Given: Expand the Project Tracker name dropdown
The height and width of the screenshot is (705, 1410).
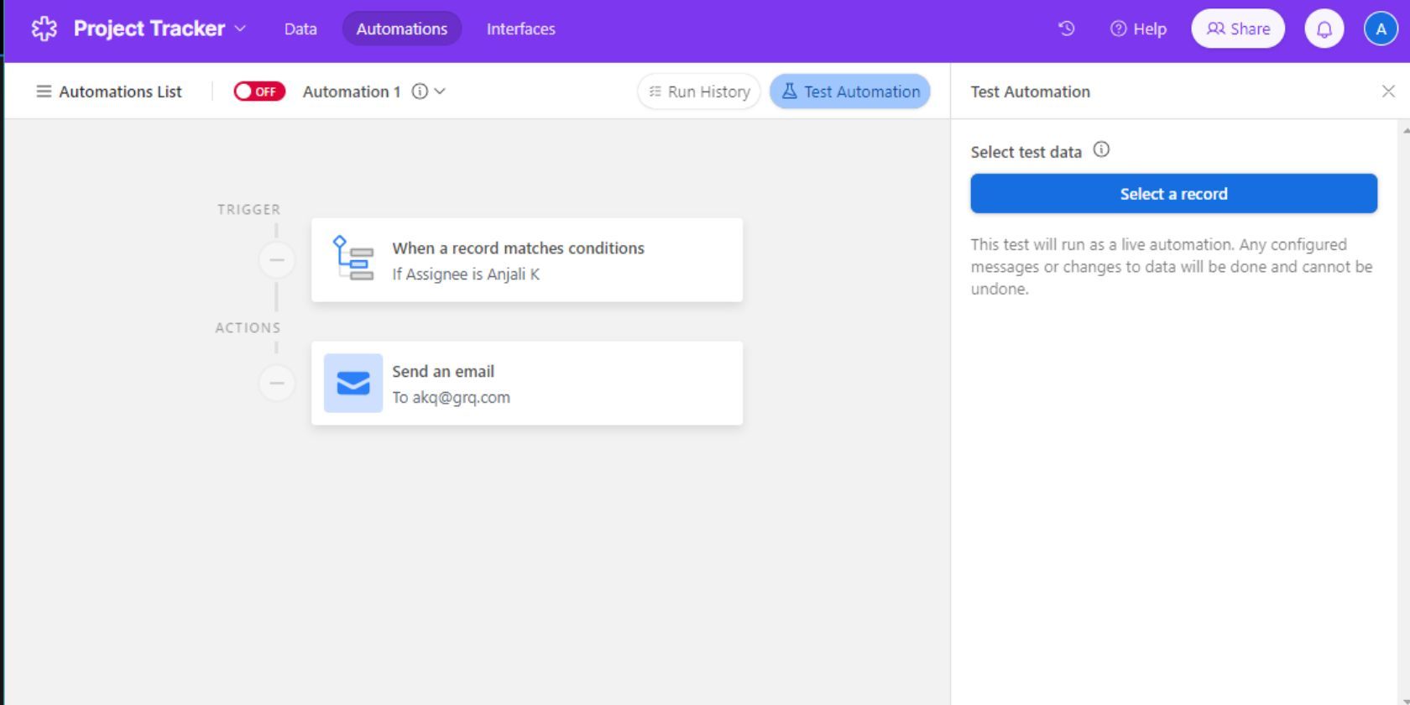Looking at the screenshot, I should pyautogui.click(x=241, y=29).
